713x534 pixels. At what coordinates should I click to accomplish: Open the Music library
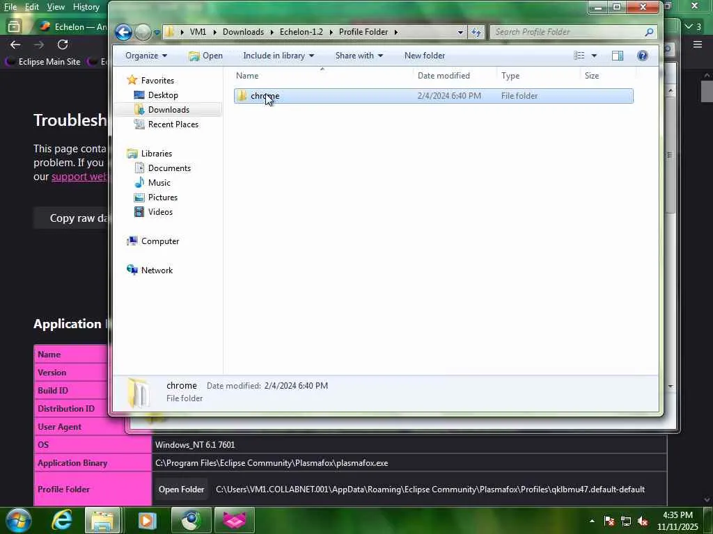tap(159, 183)
